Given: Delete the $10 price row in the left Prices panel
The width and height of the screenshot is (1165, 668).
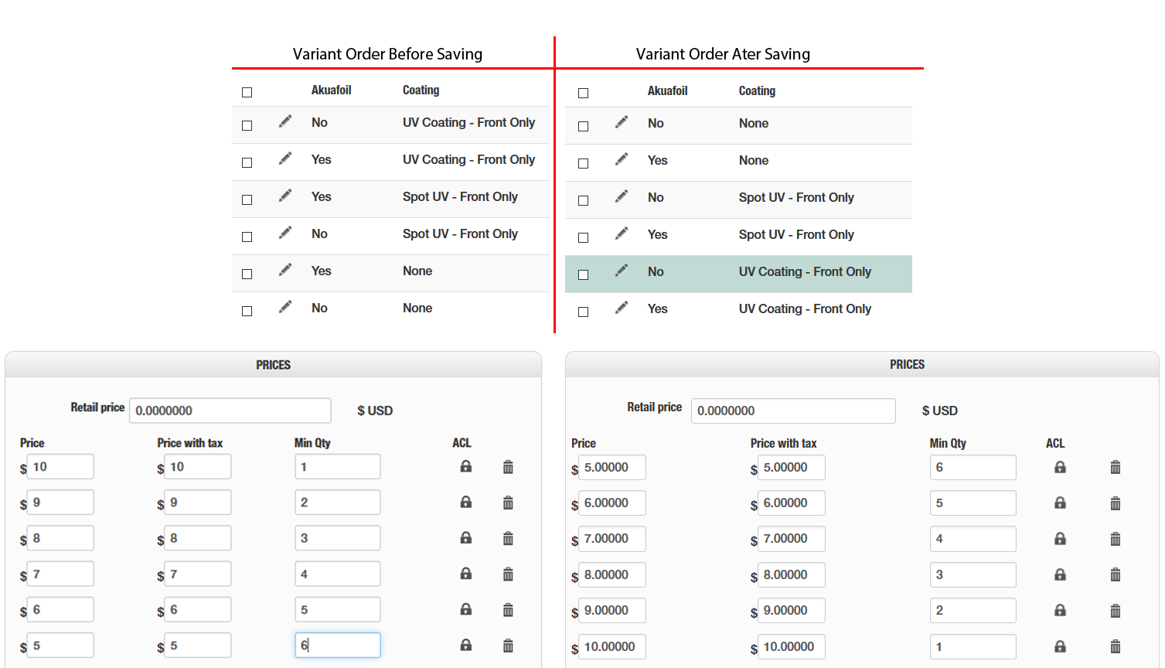Looking at the screenshot, I should pos(508,467).
